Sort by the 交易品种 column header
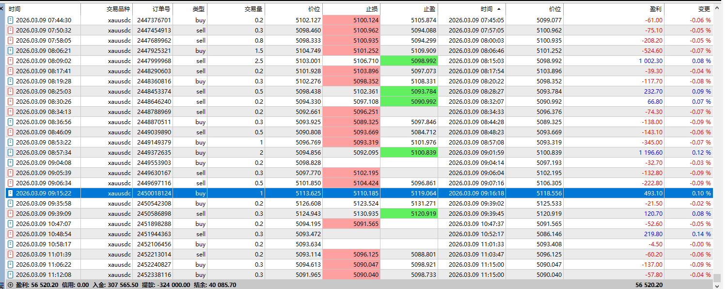This screenshot has height=289, width=727. (x=106, y=9)
